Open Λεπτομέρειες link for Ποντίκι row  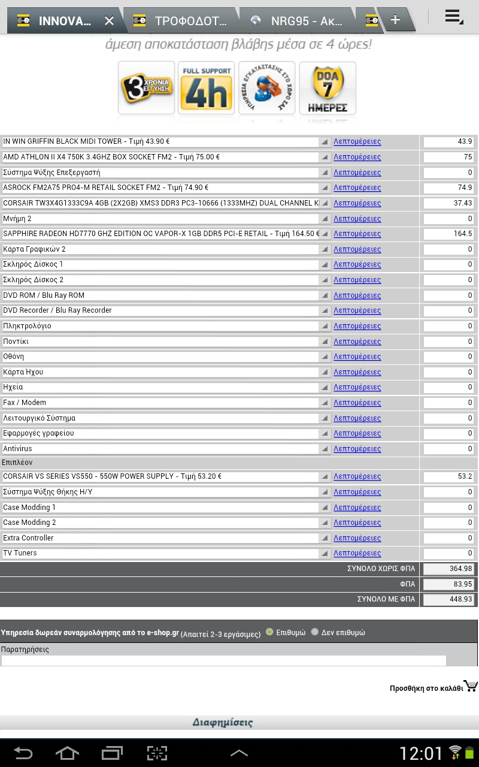357,342
